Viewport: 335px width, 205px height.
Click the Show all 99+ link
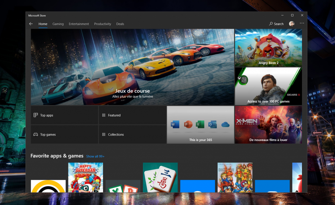pos(95,156)
